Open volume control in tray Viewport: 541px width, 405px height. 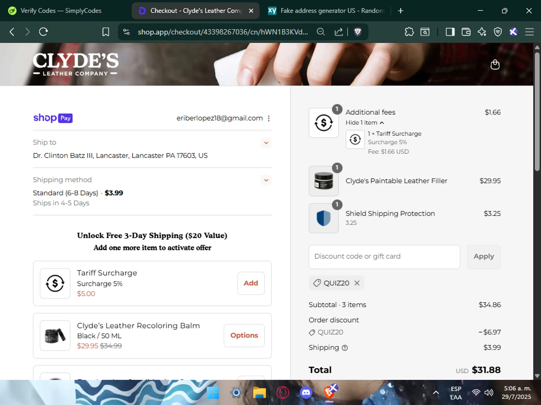click(489, 392)
